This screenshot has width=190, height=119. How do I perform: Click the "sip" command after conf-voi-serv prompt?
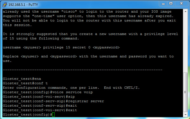pyautogui.click(x=71, y=97)
